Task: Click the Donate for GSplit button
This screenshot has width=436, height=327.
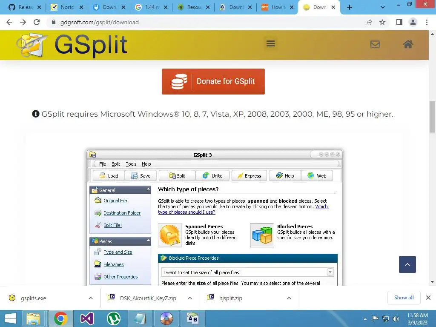Action: 213,81
